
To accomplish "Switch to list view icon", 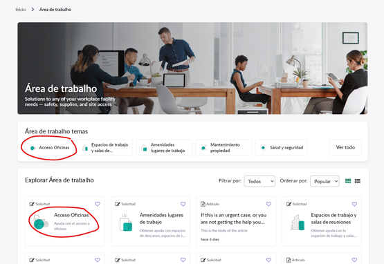I will 358,181.
